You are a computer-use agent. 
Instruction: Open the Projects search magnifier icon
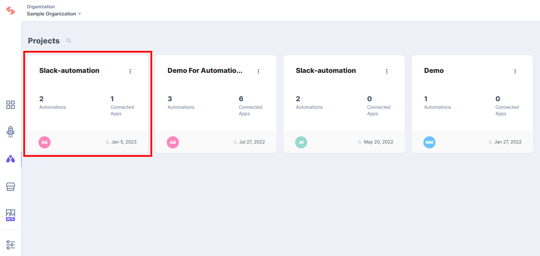[68, 40]
